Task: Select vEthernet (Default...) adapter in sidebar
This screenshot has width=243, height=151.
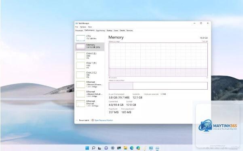Action: 90,94
